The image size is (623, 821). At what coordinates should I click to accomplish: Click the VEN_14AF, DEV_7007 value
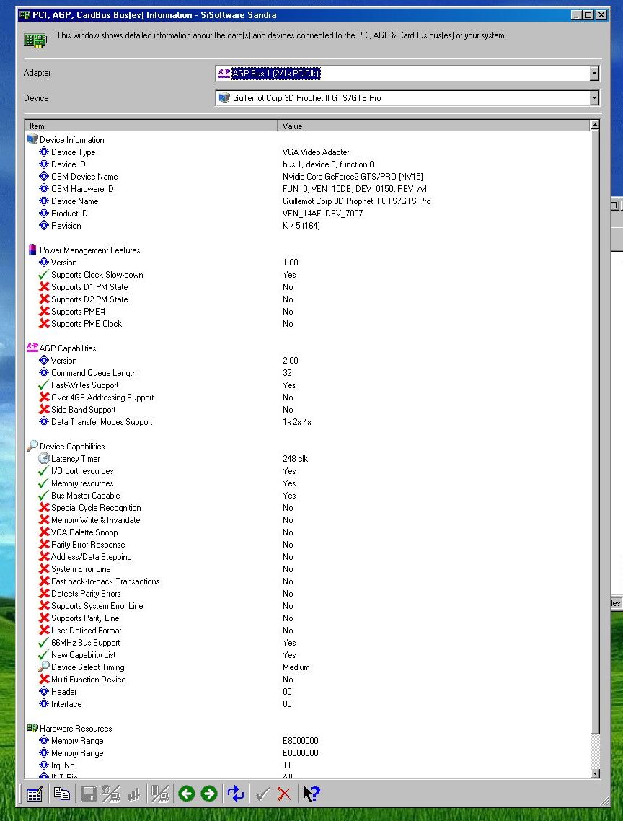click(x=322, y=214)
